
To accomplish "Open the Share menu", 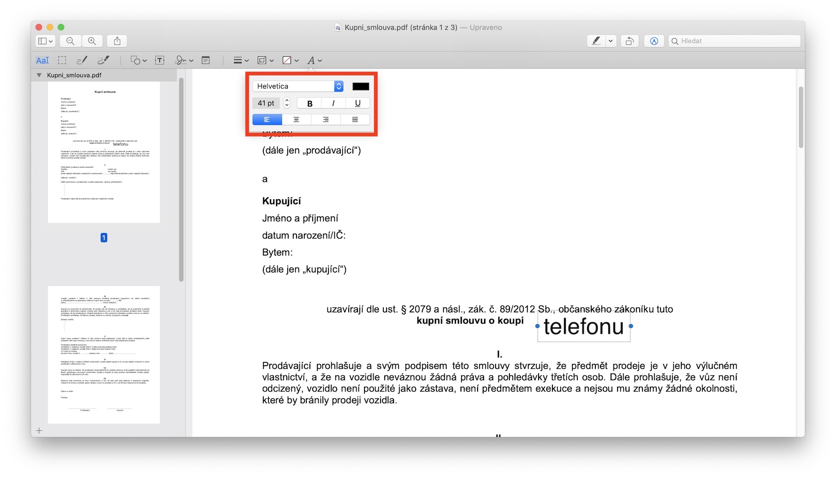I will [117, 41].
